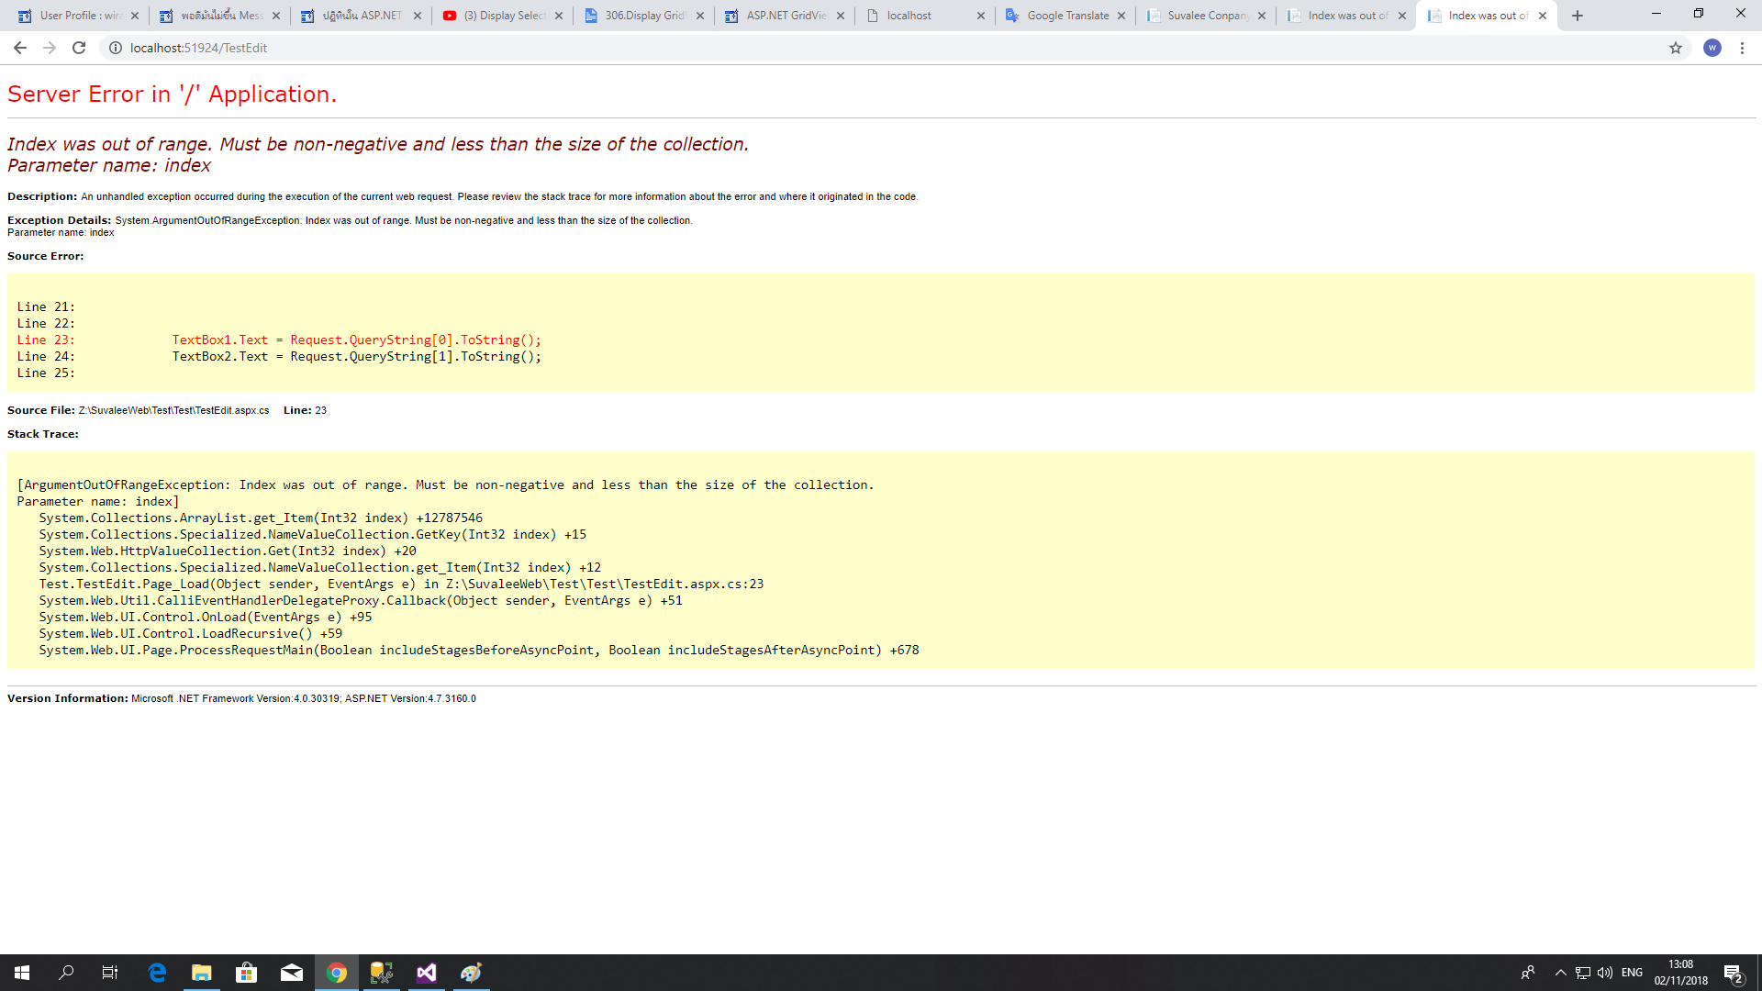Viewport: 1762px width, 991px height.
Task: Open the volume control in tray
Action: click(1605, 973)
